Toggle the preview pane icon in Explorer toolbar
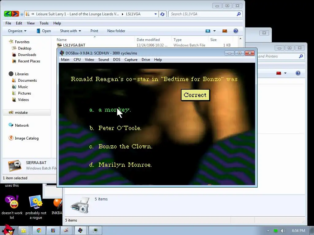 [225, 31]
